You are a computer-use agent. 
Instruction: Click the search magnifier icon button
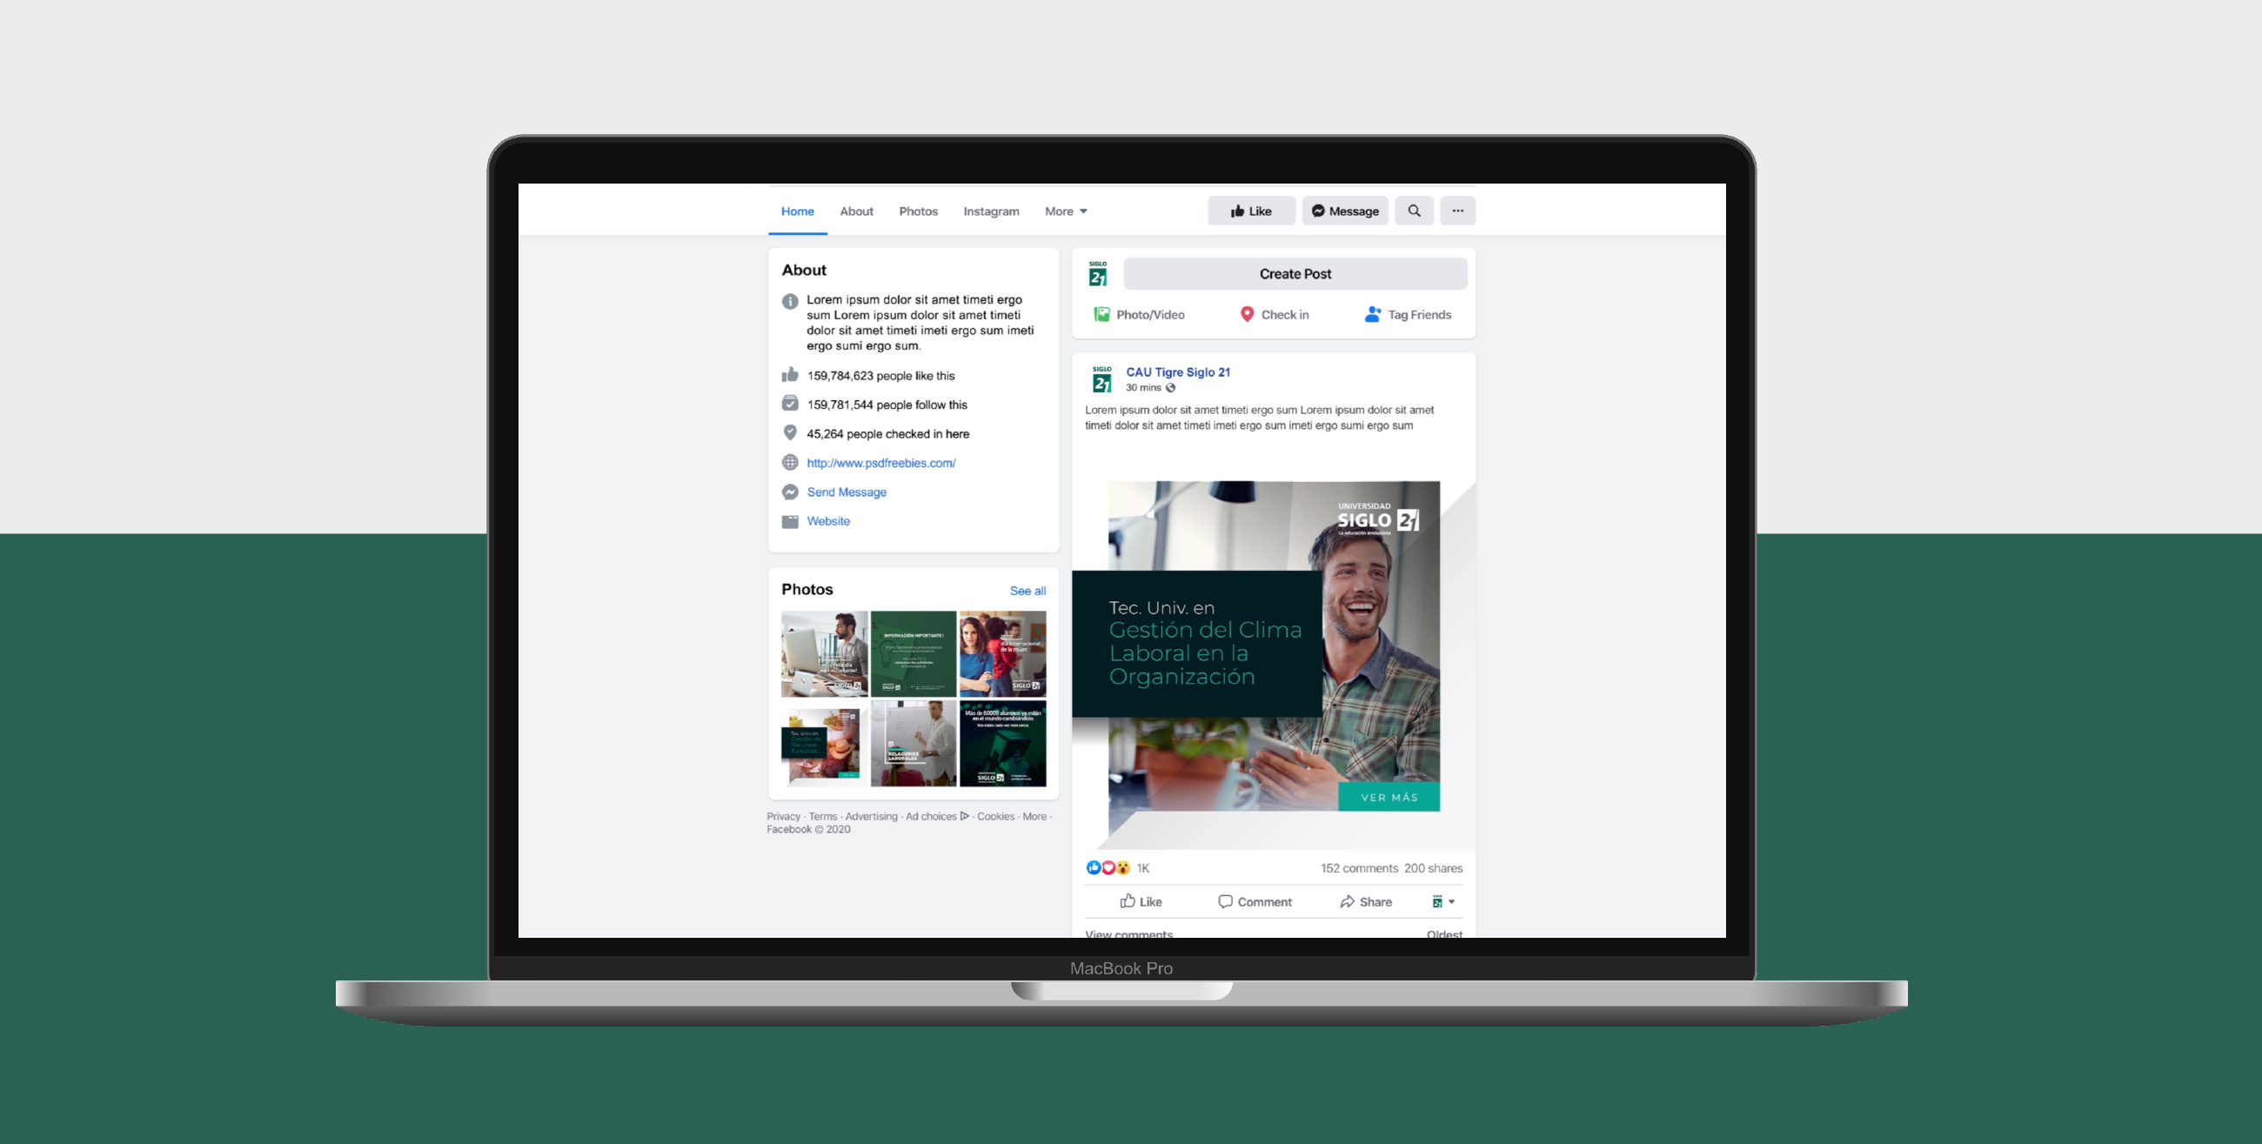pyautogui.click(x=1414, y=211)
